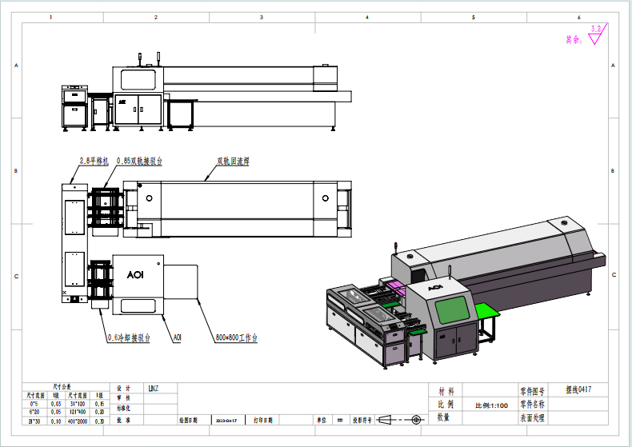
Task: Click the 0.6冷却接驳台 callout label
Action: (x=129, y=337)
